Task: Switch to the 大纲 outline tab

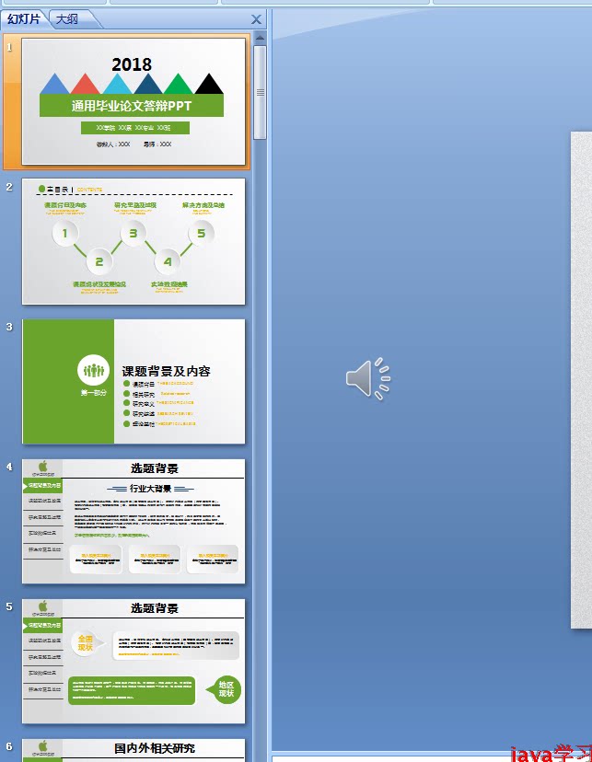Action: tap(67, 19)
